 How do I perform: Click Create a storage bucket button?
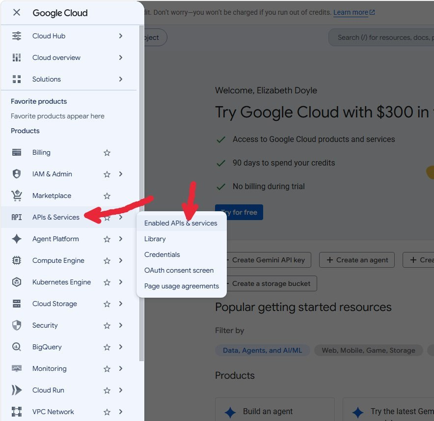[x=271, y=283]
